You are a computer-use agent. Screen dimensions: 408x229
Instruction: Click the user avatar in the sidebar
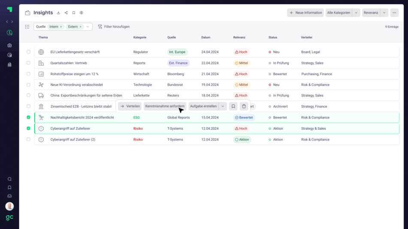coord(9,206)
